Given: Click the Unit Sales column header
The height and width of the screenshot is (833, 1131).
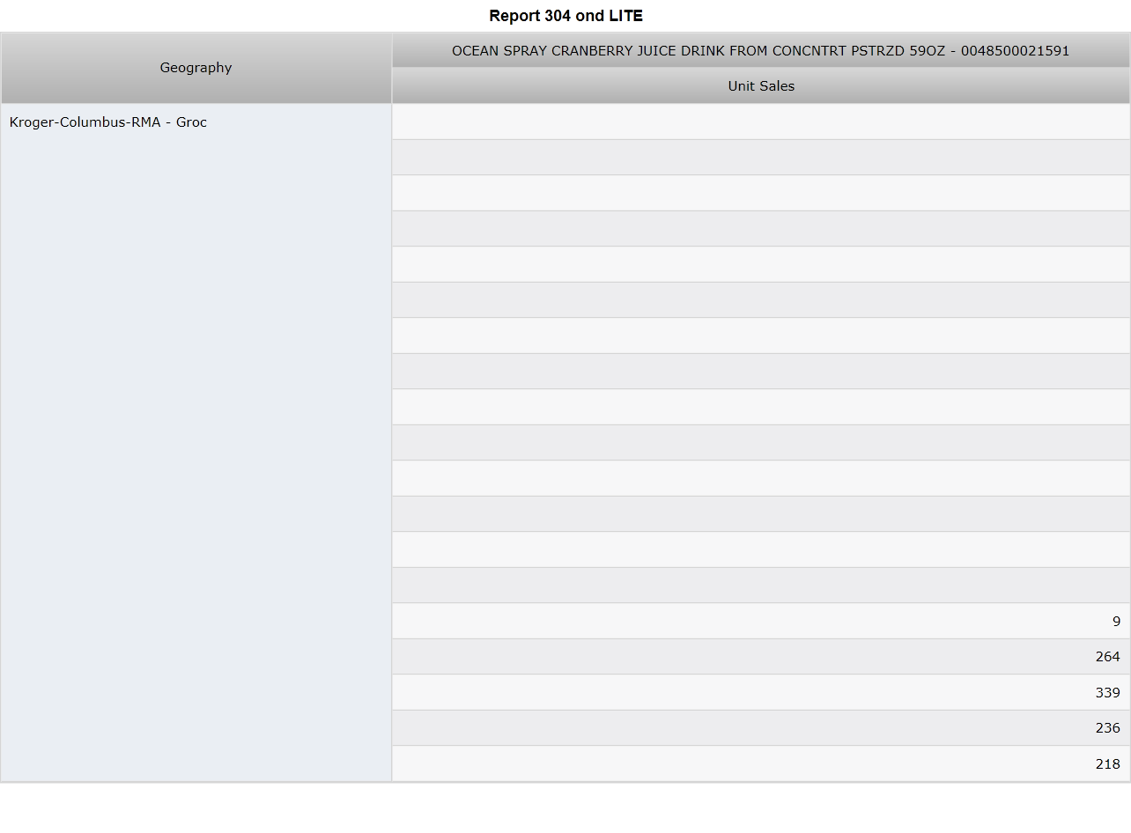Looking at the screenshot, I should 761,86.
